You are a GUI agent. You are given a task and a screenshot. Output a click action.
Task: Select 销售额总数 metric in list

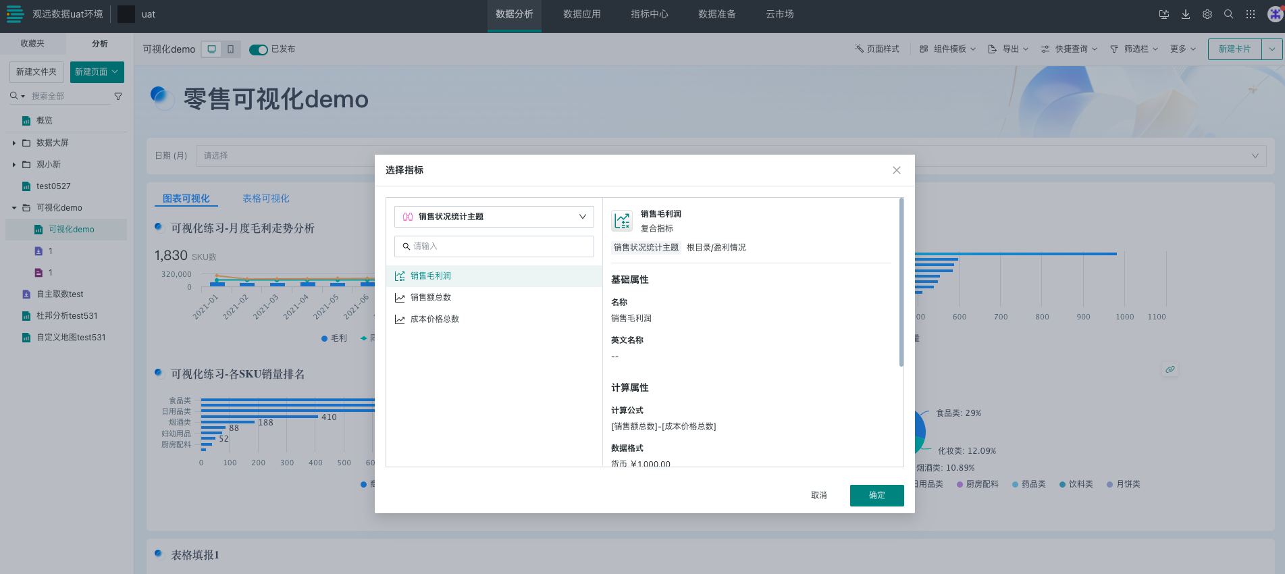(x=430, y=298)
